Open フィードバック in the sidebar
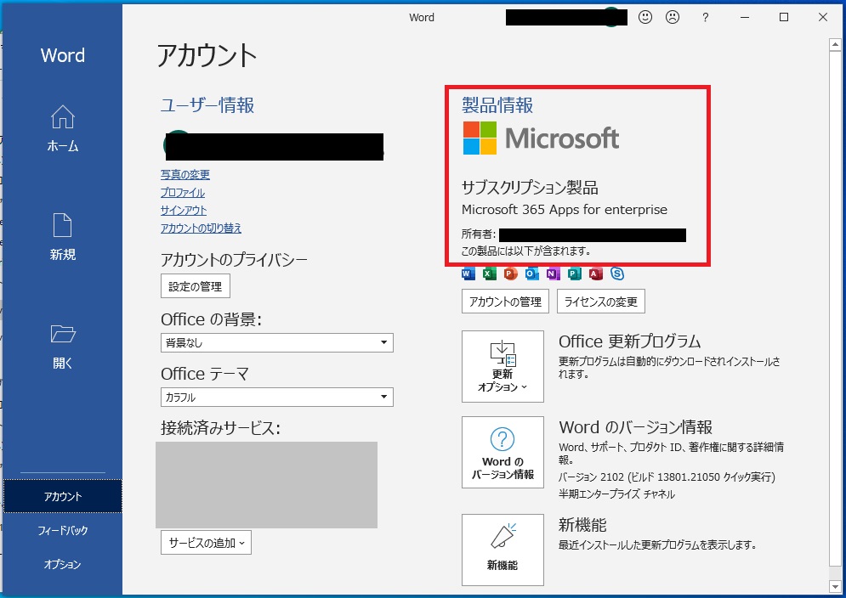Viewport: 846px width, 598px height. (63, 530)
